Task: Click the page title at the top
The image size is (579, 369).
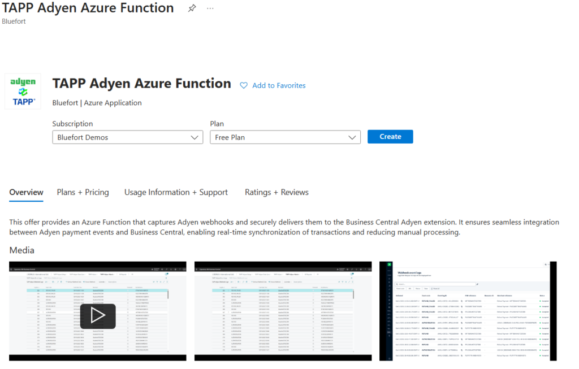Action: coord(88,8)
